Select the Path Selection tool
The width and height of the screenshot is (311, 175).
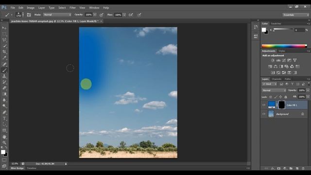point(4,124)
